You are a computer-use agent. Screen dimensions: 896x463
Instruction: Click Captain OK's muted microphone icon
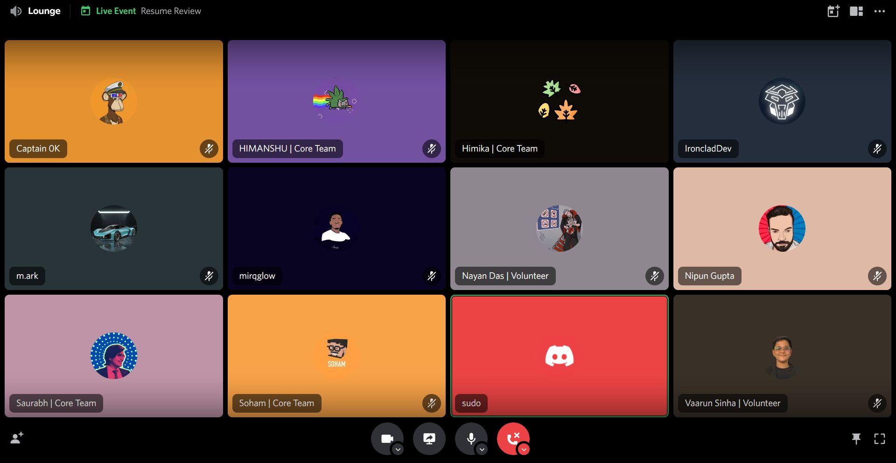[x=209, y=149]
